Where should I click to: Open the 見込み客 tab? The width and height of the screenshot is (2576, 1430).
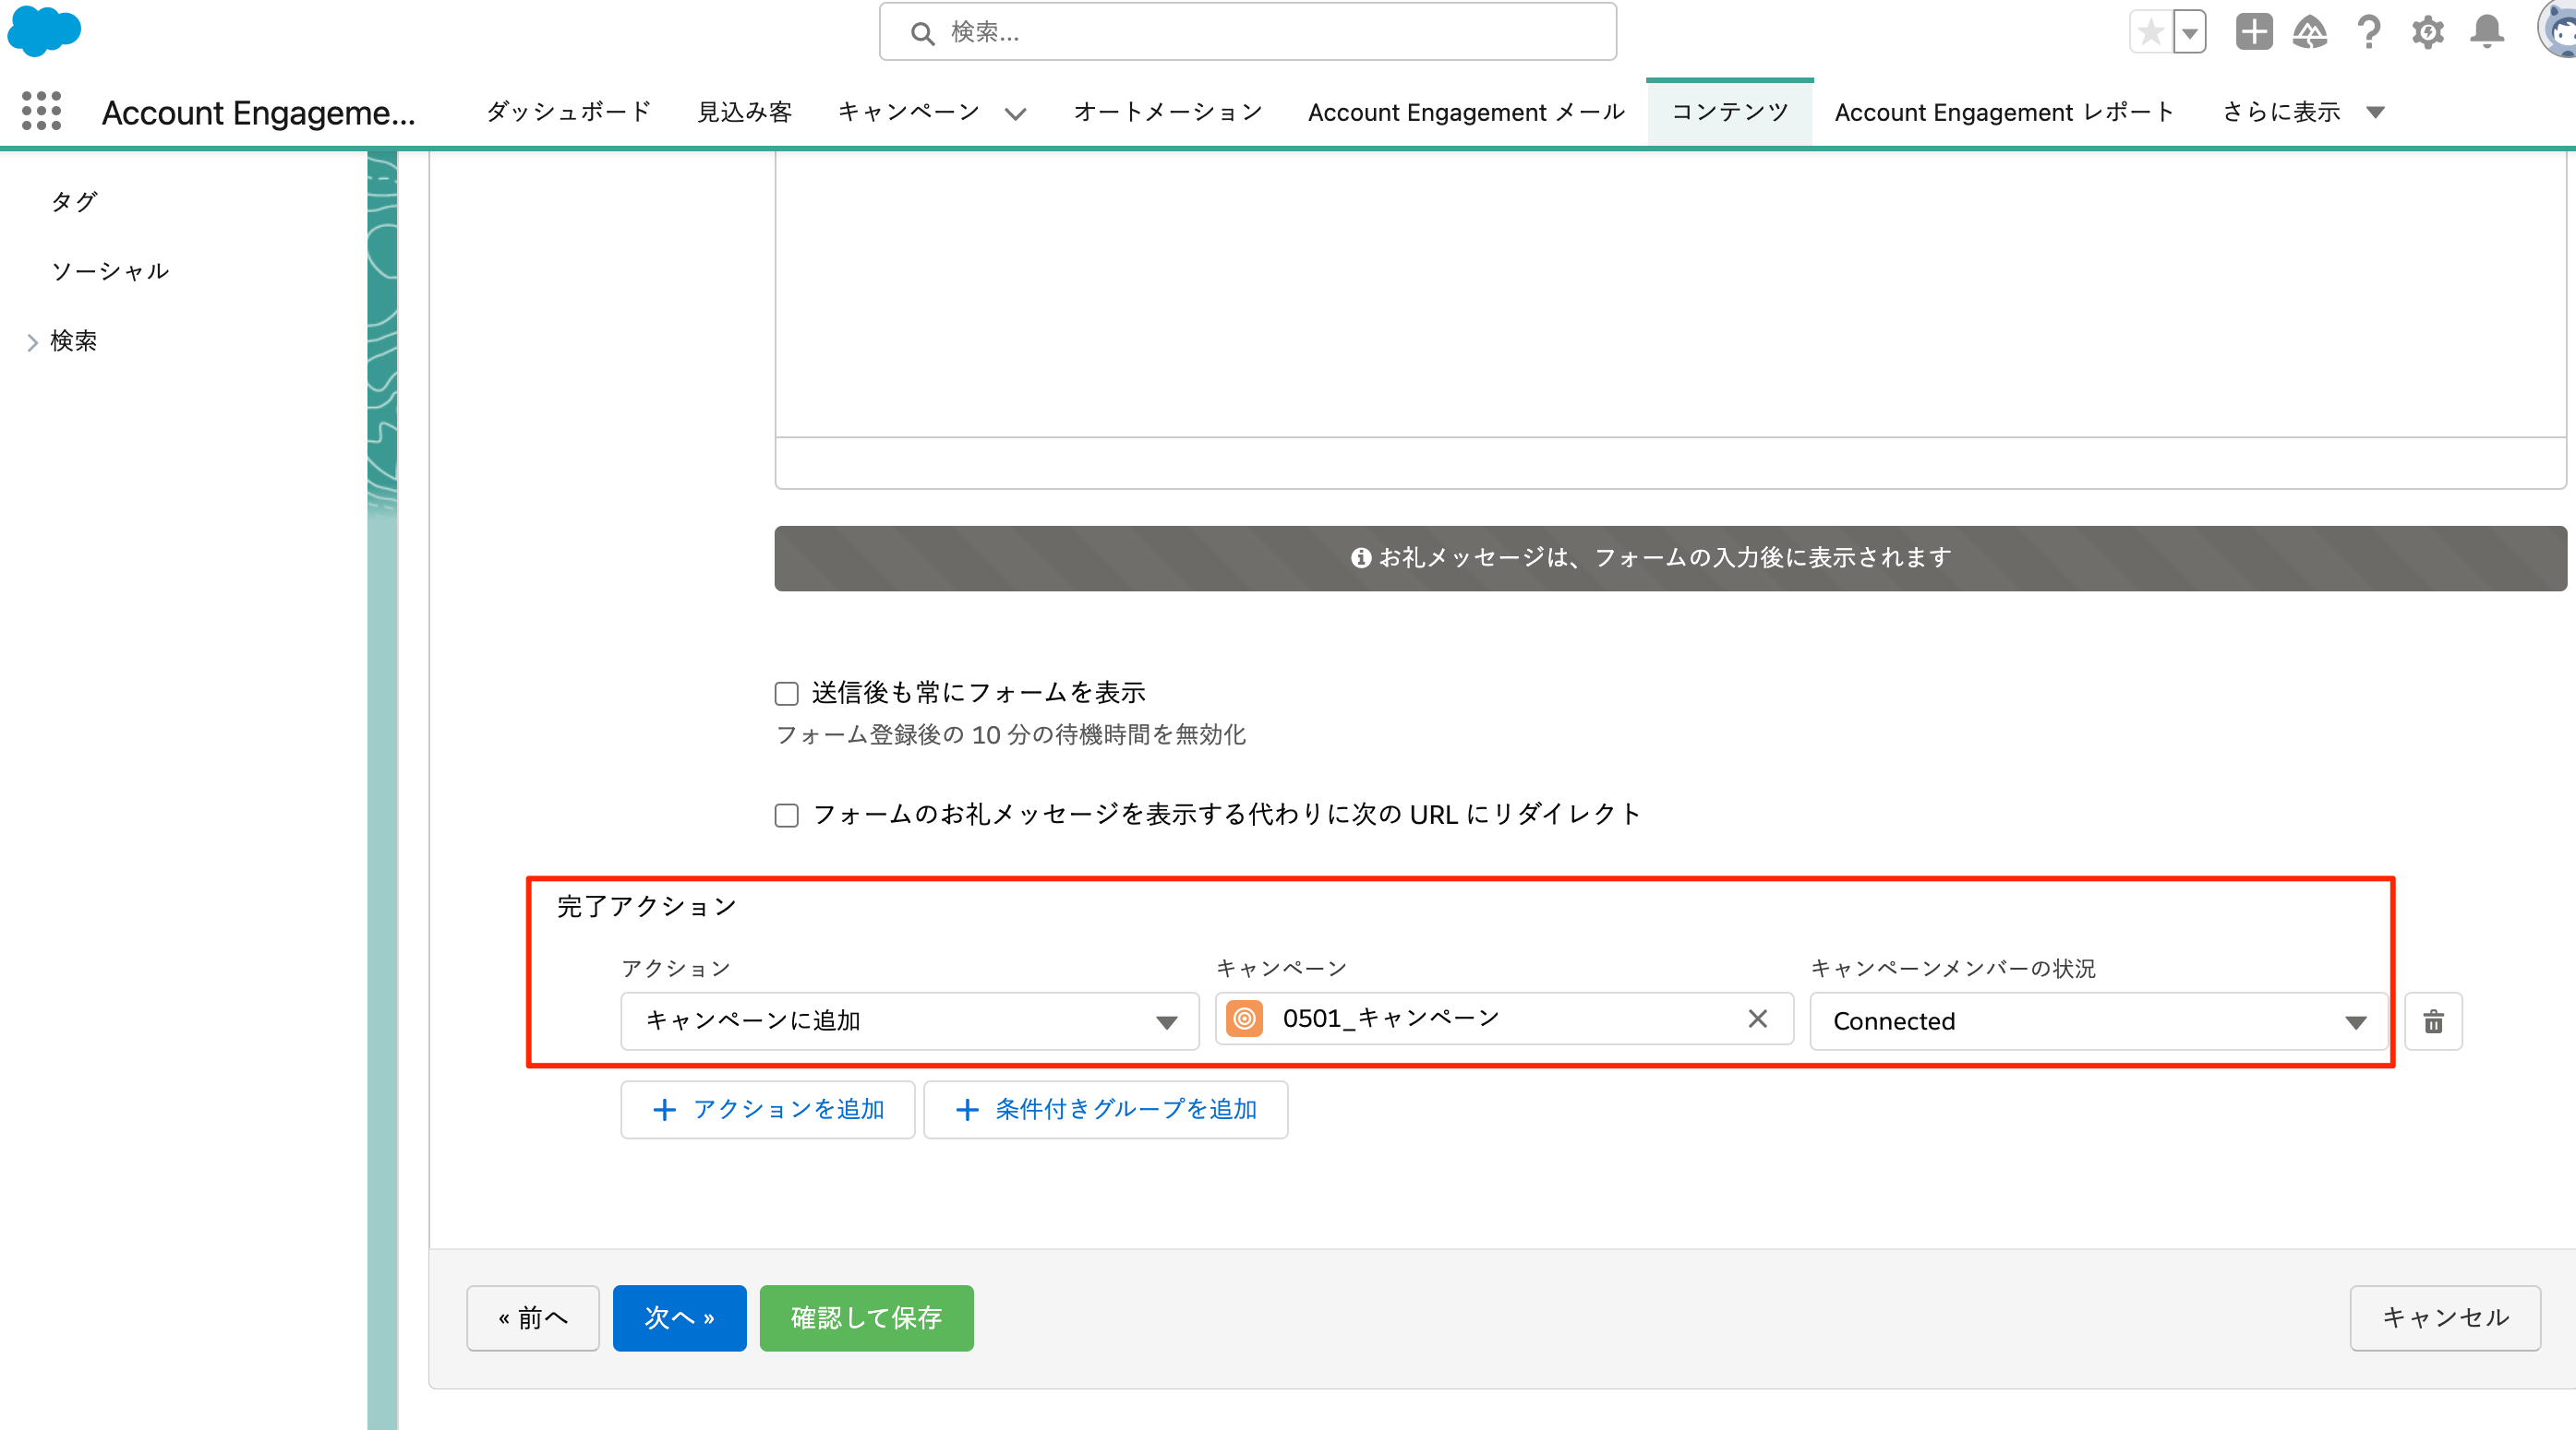[744, 112]
